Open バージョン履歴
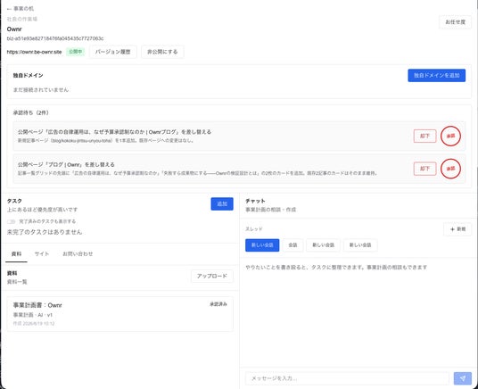Viewport: 478px width, 389px height. 112,52
